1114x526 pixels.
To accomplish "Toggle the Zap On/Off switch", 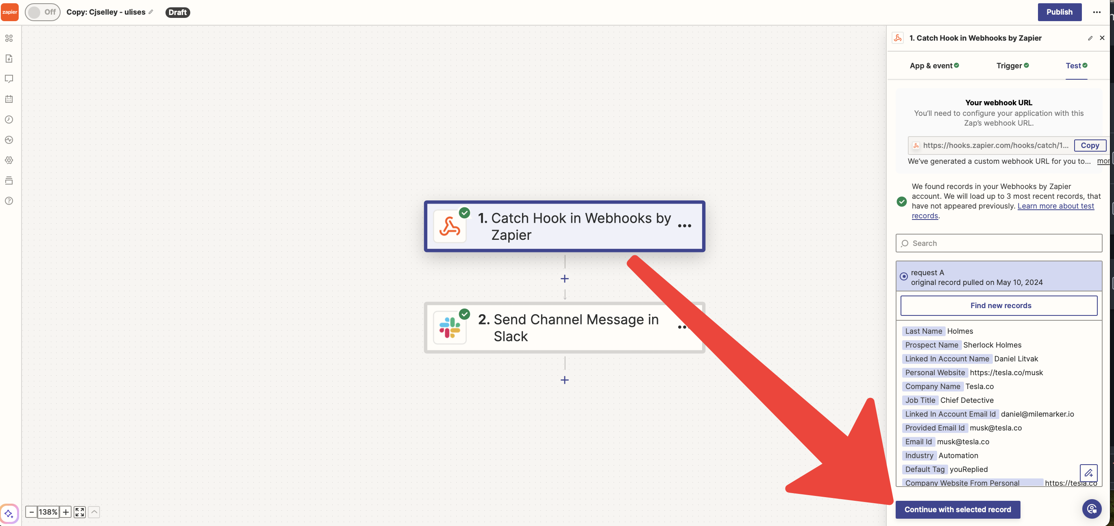I will click(42, 12).
